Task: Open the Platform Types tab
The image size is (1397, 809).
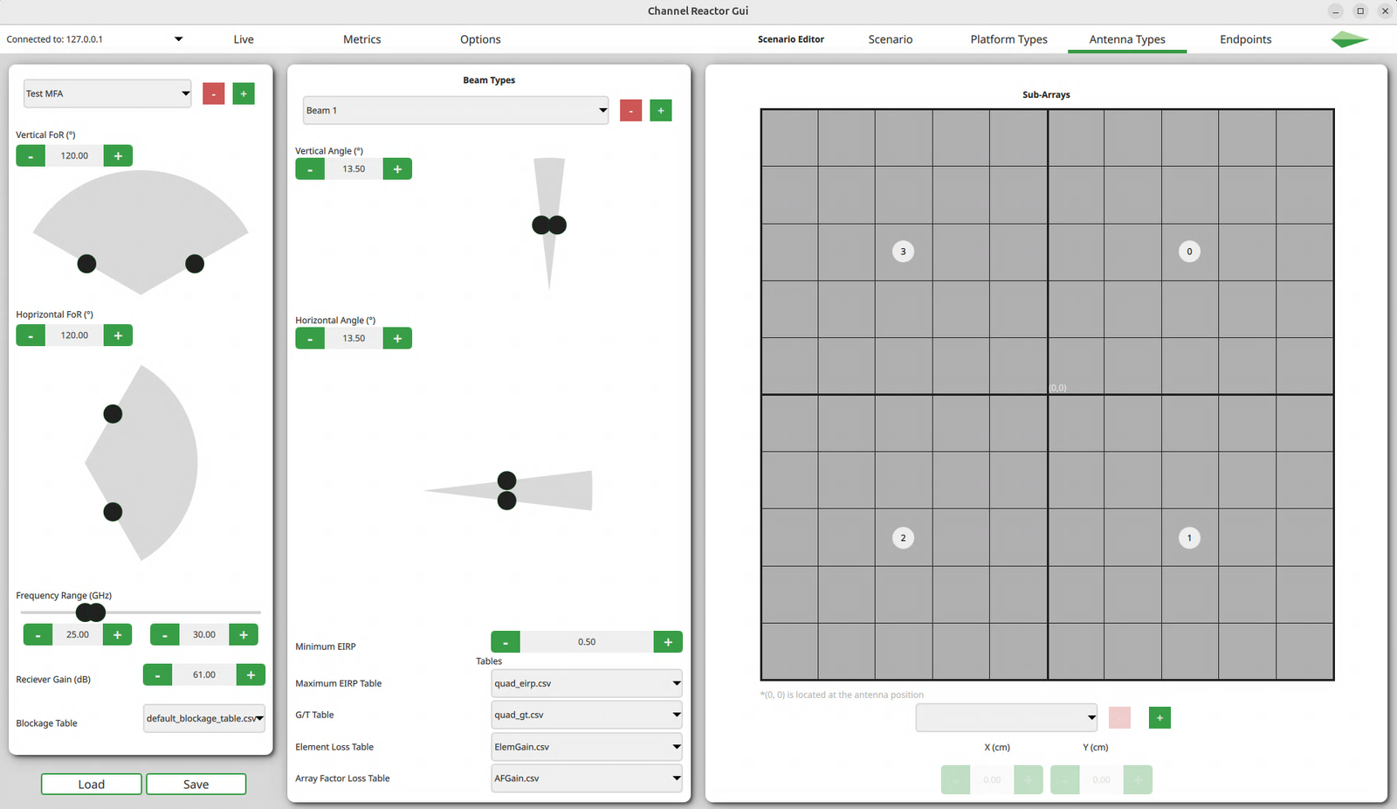Action: (x=1008, y=39)
